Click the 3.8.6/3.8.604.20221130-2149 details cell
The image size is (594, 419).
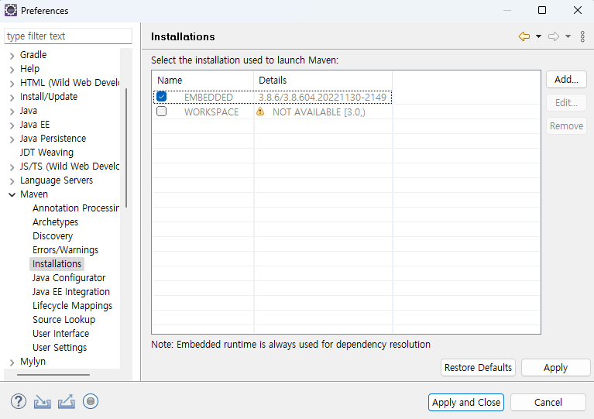322,98
